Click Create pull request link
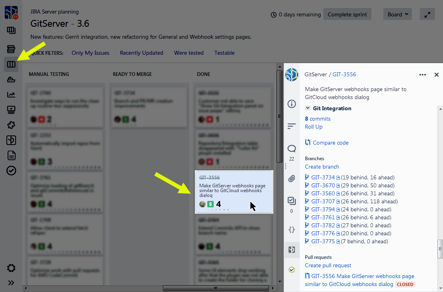This screenshot has width=443, height=292. 328,266
